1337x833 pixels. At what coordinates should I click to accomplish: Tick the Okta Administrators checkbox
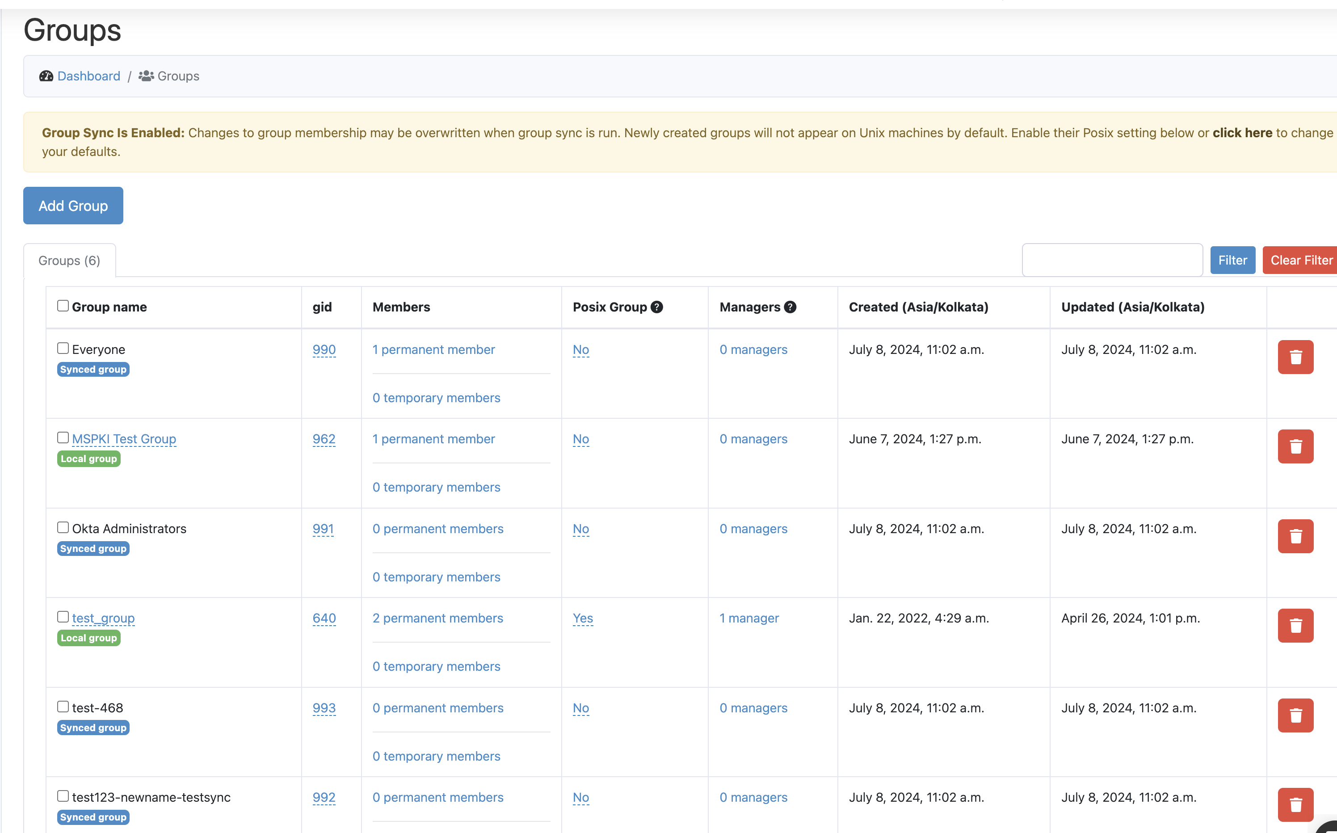63,527
